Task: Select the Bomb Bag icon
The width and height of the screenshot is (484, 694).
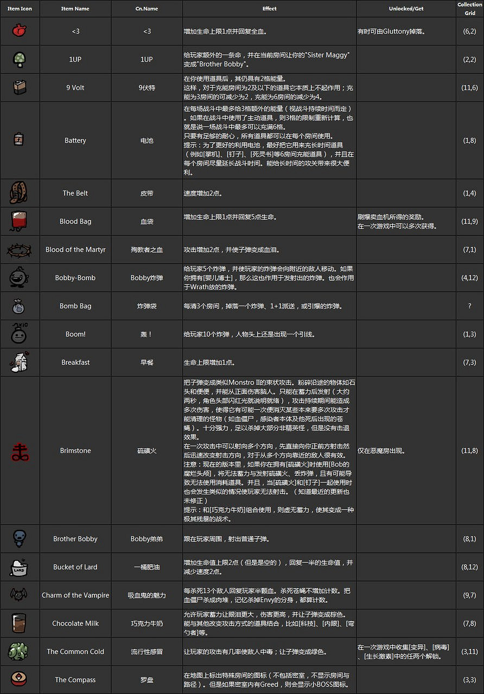Action: 20,306
